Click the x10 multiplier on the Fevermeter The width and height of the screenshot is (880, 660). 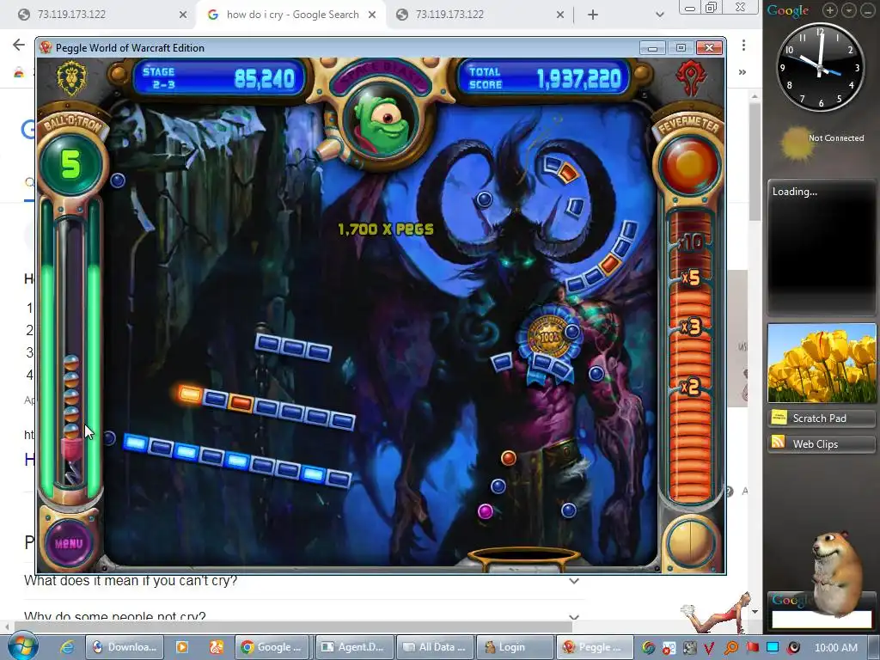(690, 241)
